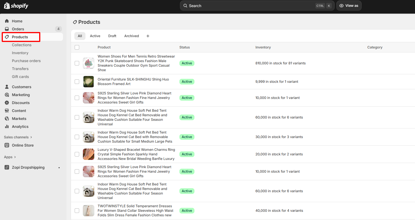Open Home via its house icon
Image resolution: width=415 pixels, height=220 pixels.
[x=7, y=21]
